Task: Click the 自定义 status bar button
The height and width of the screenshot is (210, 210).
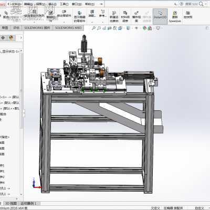Action: click(199, 208)
